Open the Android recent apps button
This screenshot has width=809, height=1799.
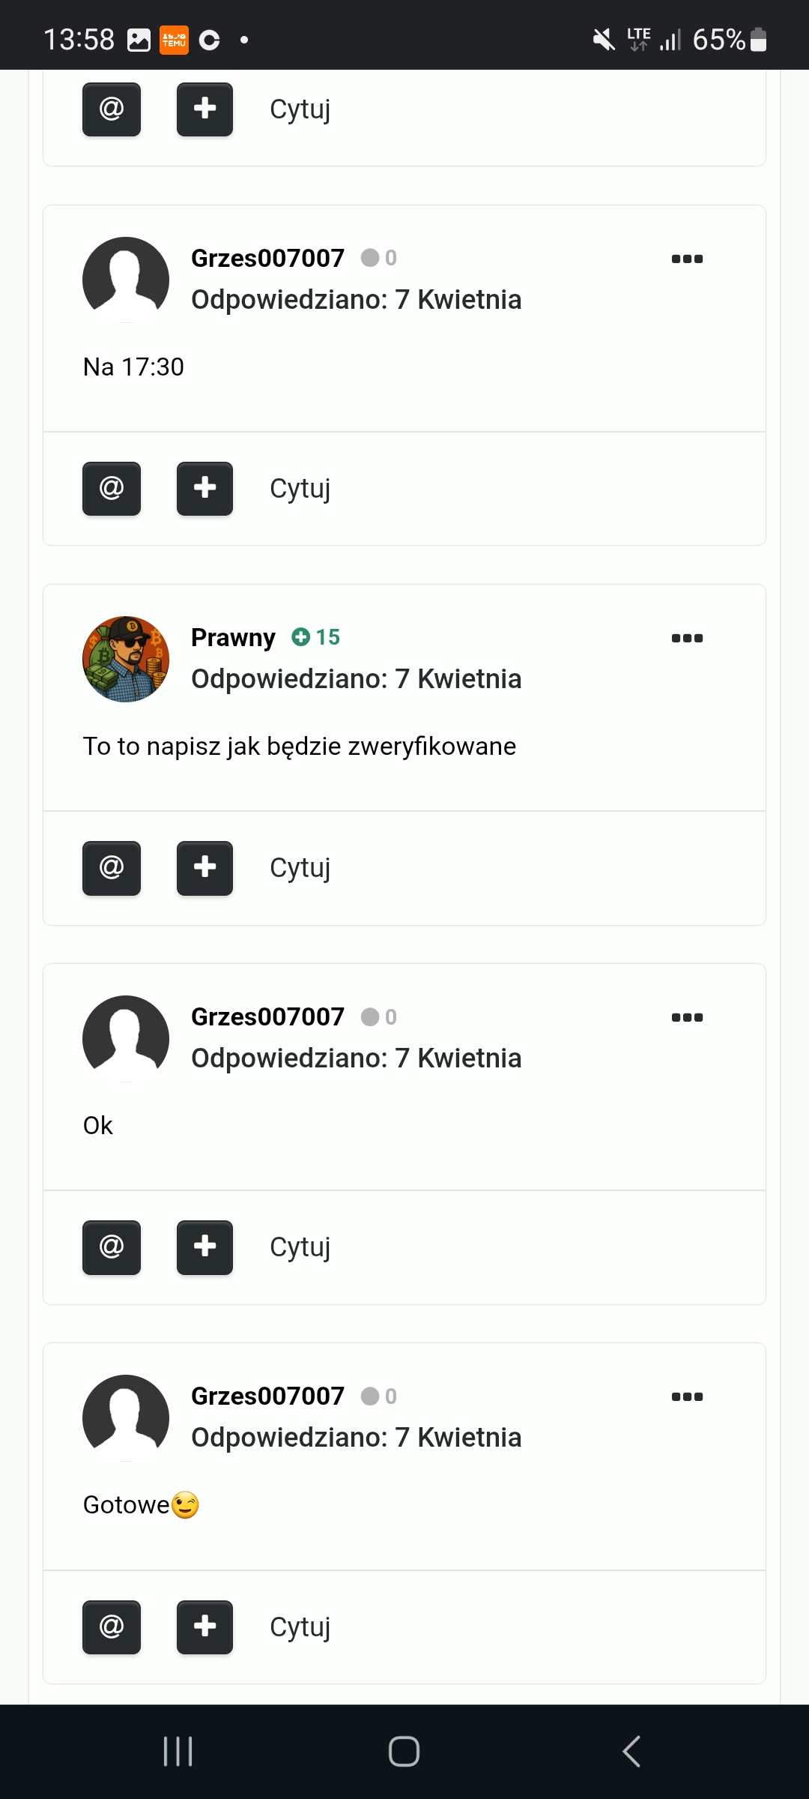(178, 1752)
